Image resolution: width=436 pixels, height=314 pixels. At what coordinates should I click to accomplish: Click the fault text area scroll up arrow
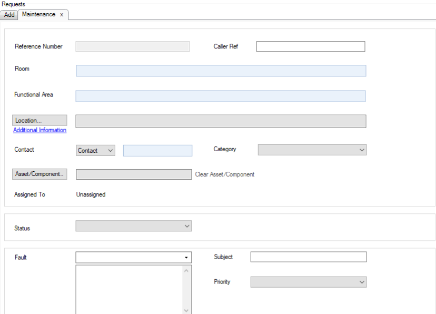pos(186,270)
